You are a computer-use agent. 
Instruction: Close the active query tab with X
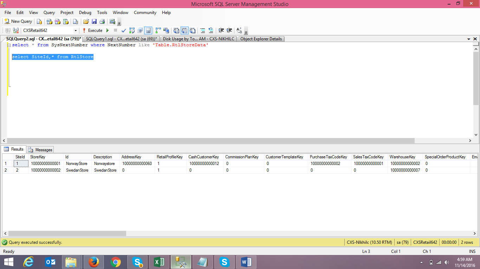pos(475,39)
